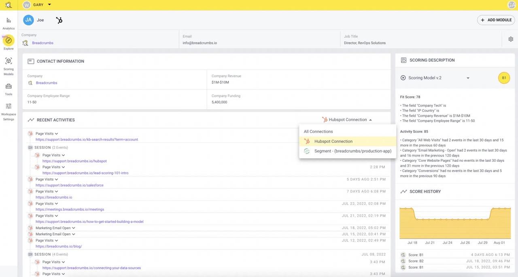Open the how-to-get-started-building-a-model link
The image size is (518, 277).
(89, 222)
